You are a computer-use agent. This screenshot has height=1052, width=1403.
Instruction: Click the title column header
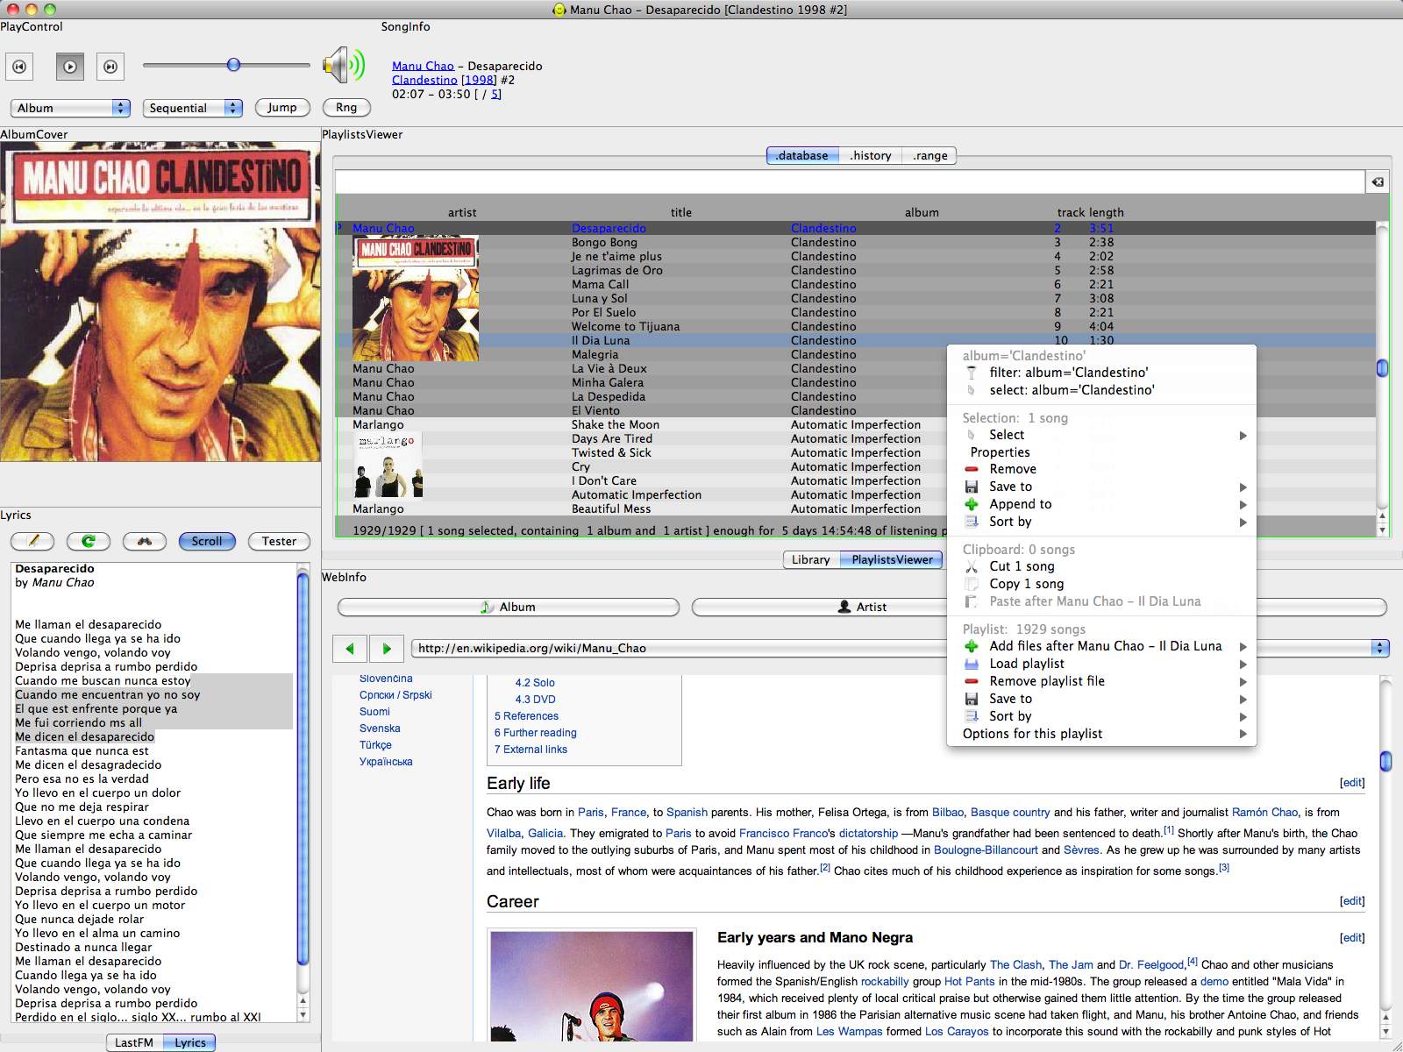(x=681, y=212)
